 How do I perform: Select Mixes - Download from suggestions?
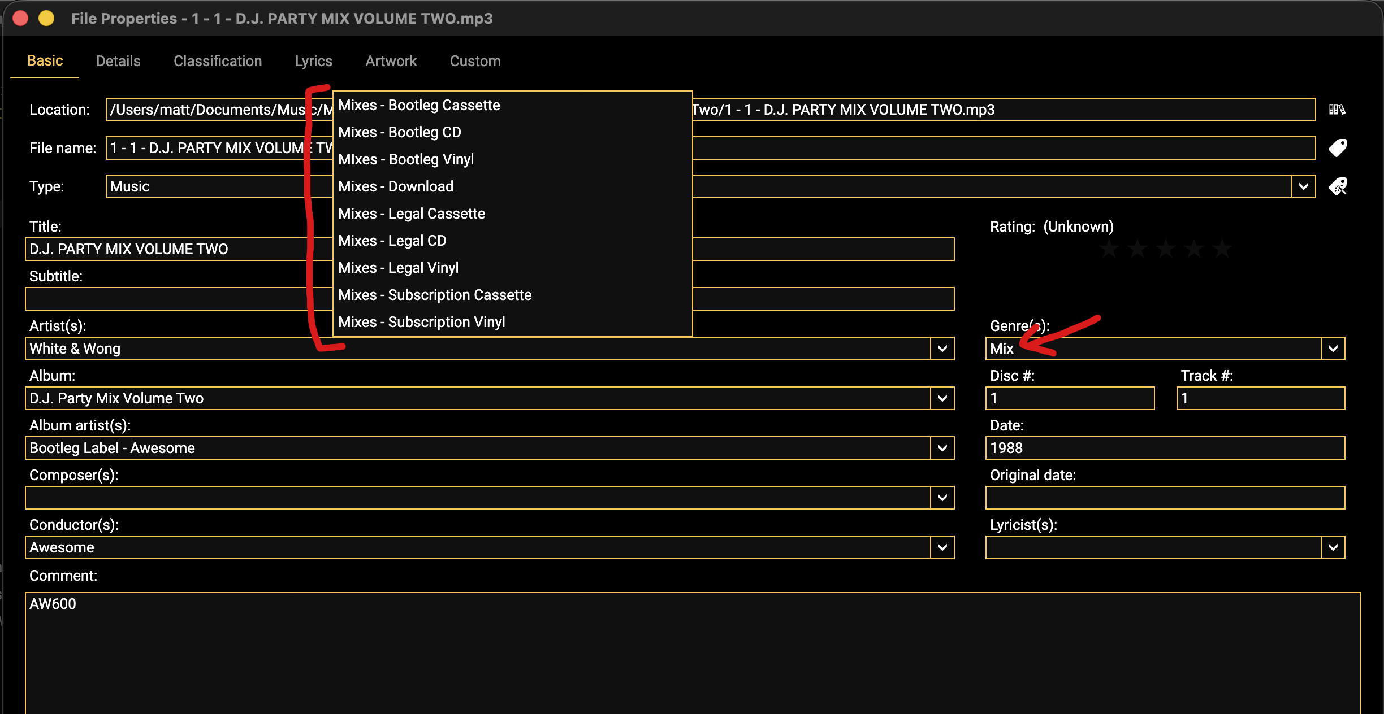tap(512, 186)
